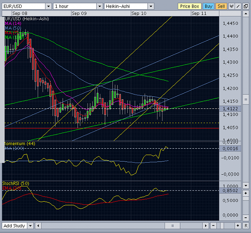Open the Heikin-Ashi chart type dropdown arrow
251x233 pixels.
(151, 6)
